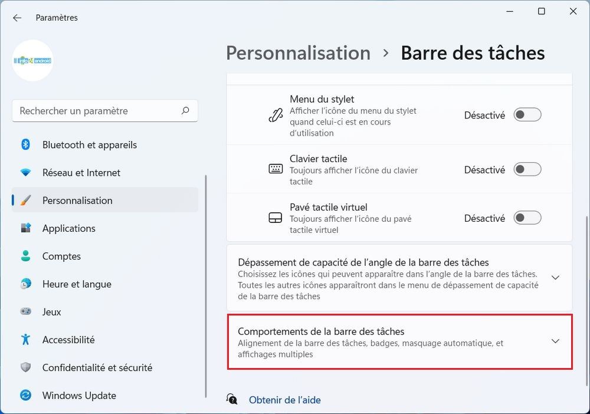Open the Obtenir de l'aide link
The width and height of the screenshot is (590, 414).
pyautogui.click(x=284, y=400)
